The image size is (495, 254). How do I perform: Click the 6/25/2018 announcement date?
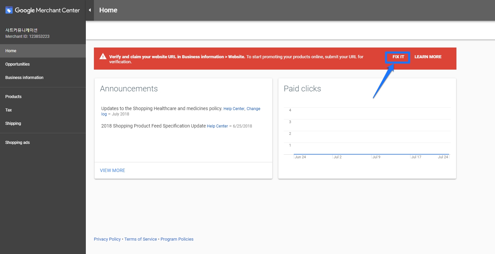[x=242, y=126]
